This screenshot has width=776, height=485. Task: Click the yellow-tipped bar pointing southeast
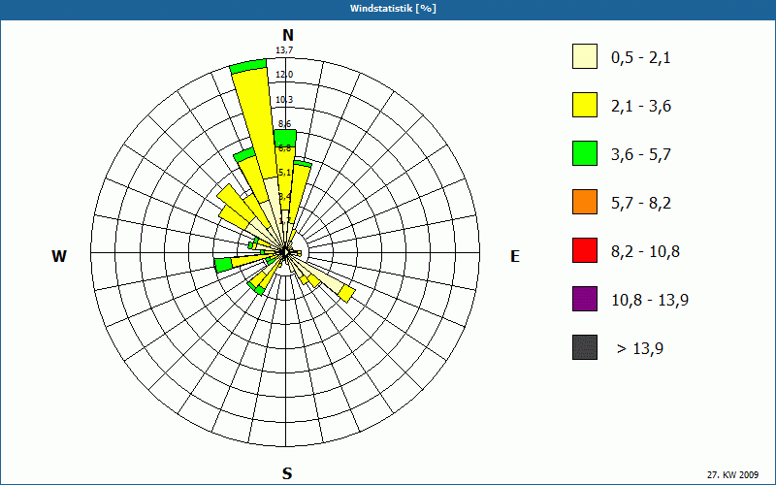coord(347,294)
